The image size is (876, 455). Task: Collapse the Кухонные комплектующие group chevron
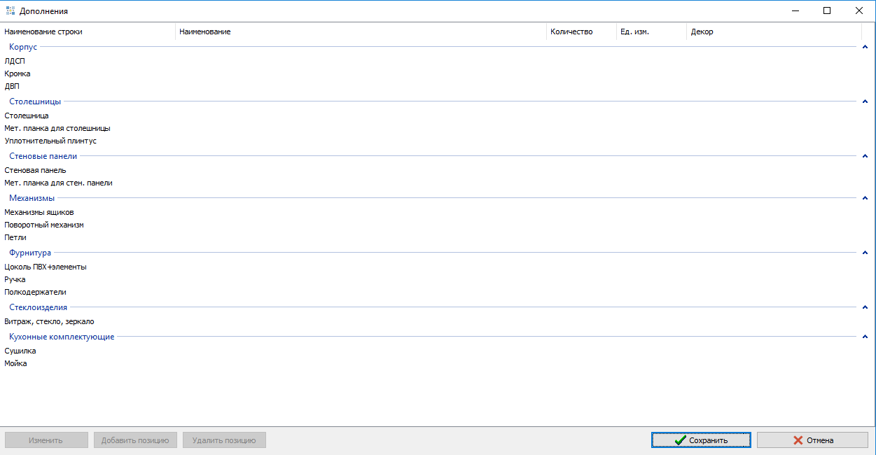point(865,337)
